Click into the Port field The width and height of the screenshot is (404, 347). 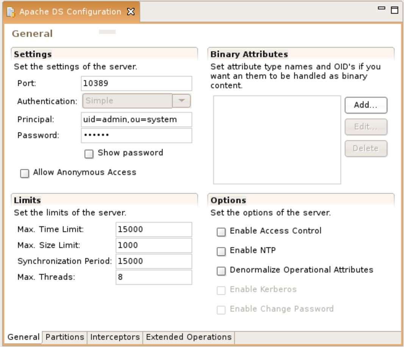pos(136,83)
